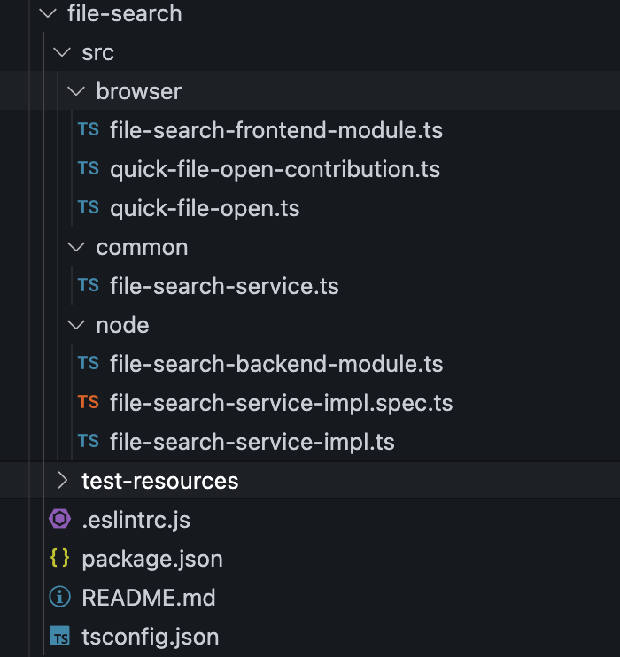Click the TS icon beside quick-file-open.ts
The width and height of the screenshot is (620, 657).
[88, 208]
